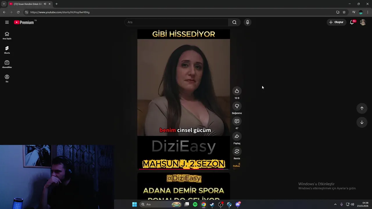The width and height of the screenshot is (372, 209).
Task: Open the Windows Start menu
Action: click(x=135, y=204)
